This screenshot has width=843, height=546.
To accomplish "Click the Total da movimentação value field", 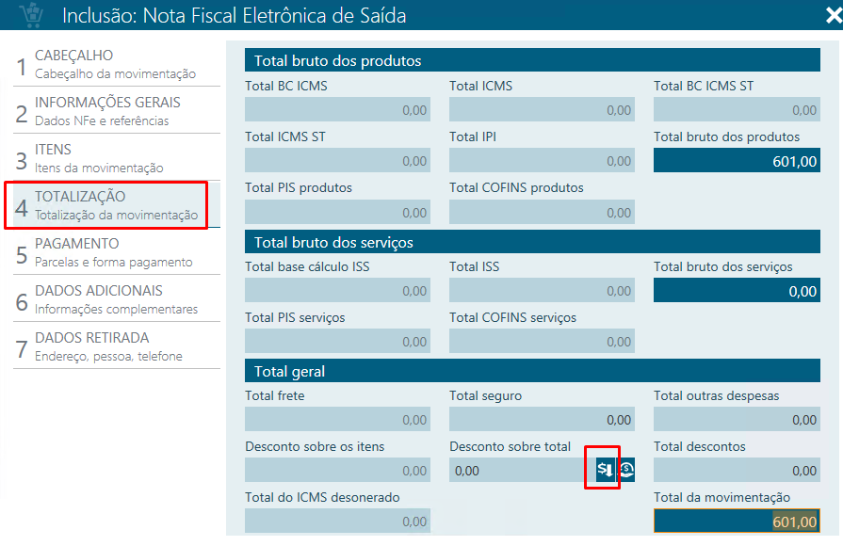I will (x=737, y=521).
